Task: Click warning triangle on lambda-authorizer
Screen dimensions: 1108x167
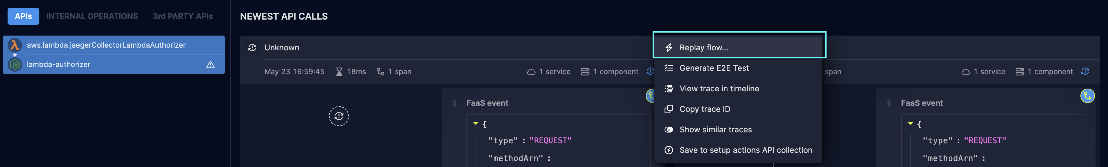Action: pyautogui.click(x=210, y=65)
